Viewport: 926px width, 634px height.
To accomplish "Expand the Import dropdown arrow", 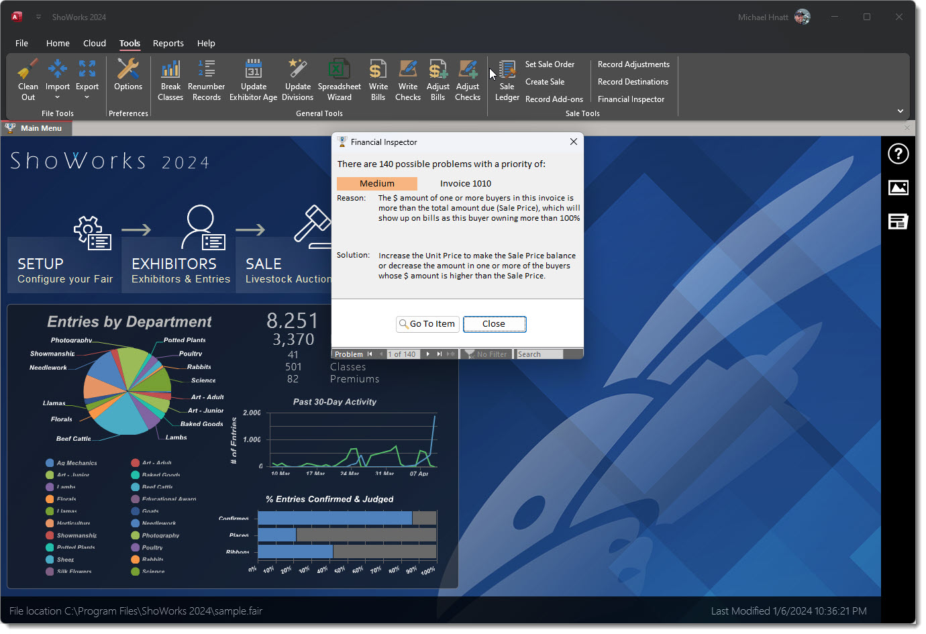I will coord(58,97).
